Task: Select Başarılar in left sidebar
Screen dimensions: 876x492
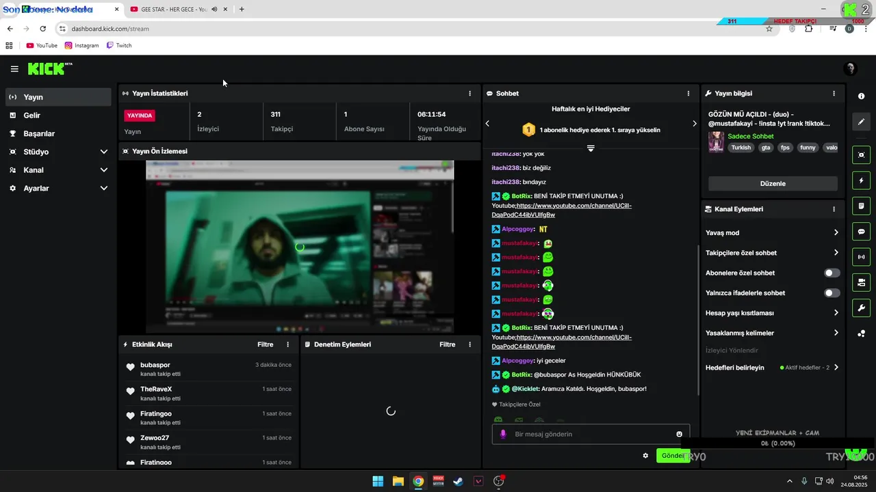Action: [x=58, y=134]
